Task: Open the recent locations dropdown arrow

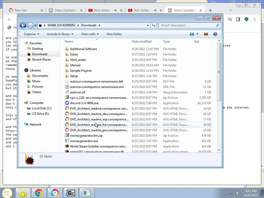Action: pyautogui.click(x=35, y=26)
